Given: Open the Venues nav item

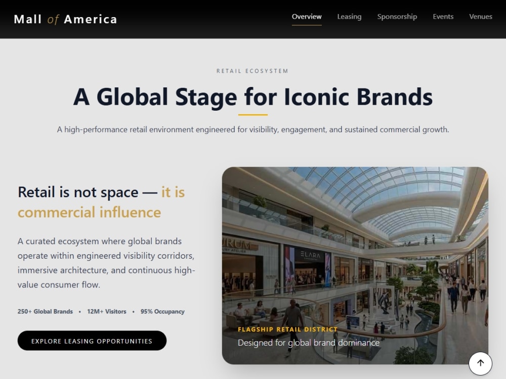Looking at the screenshot, I should click(x=481, y=17).
